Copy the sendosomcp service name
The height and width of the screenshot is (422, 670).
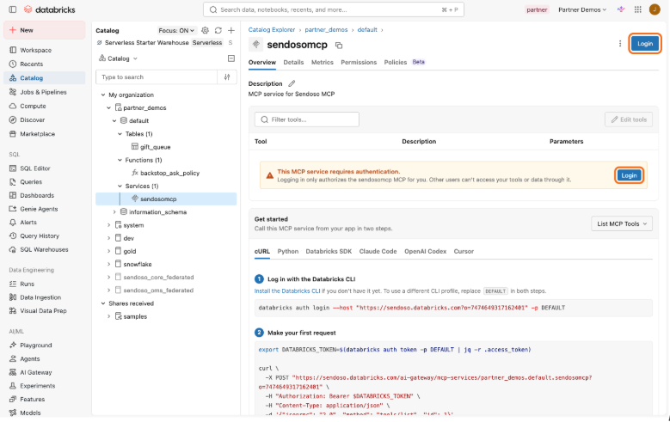(x=339, y=46)
